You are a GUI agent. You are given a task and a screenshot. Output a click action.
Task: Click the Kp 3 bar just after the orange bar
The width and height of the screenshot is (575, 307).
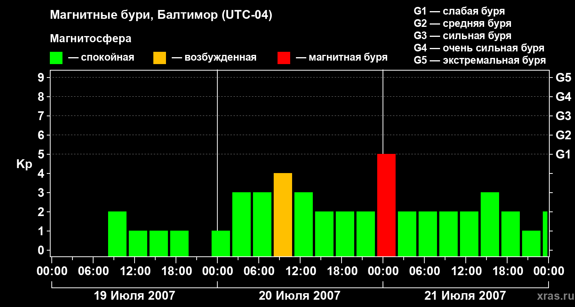pos(304,224)
